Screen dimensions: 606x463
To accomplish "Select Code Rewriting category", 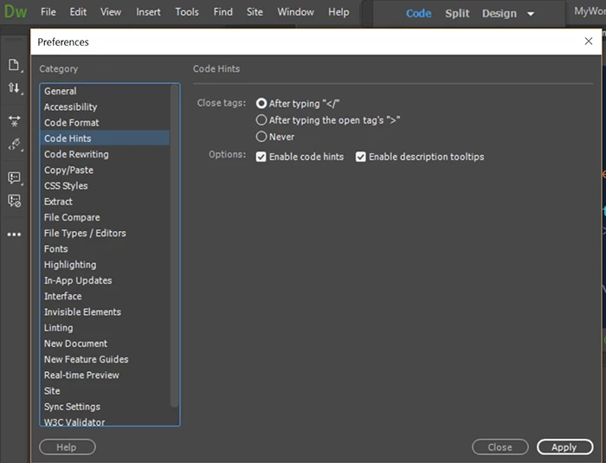I will point(105,154).
